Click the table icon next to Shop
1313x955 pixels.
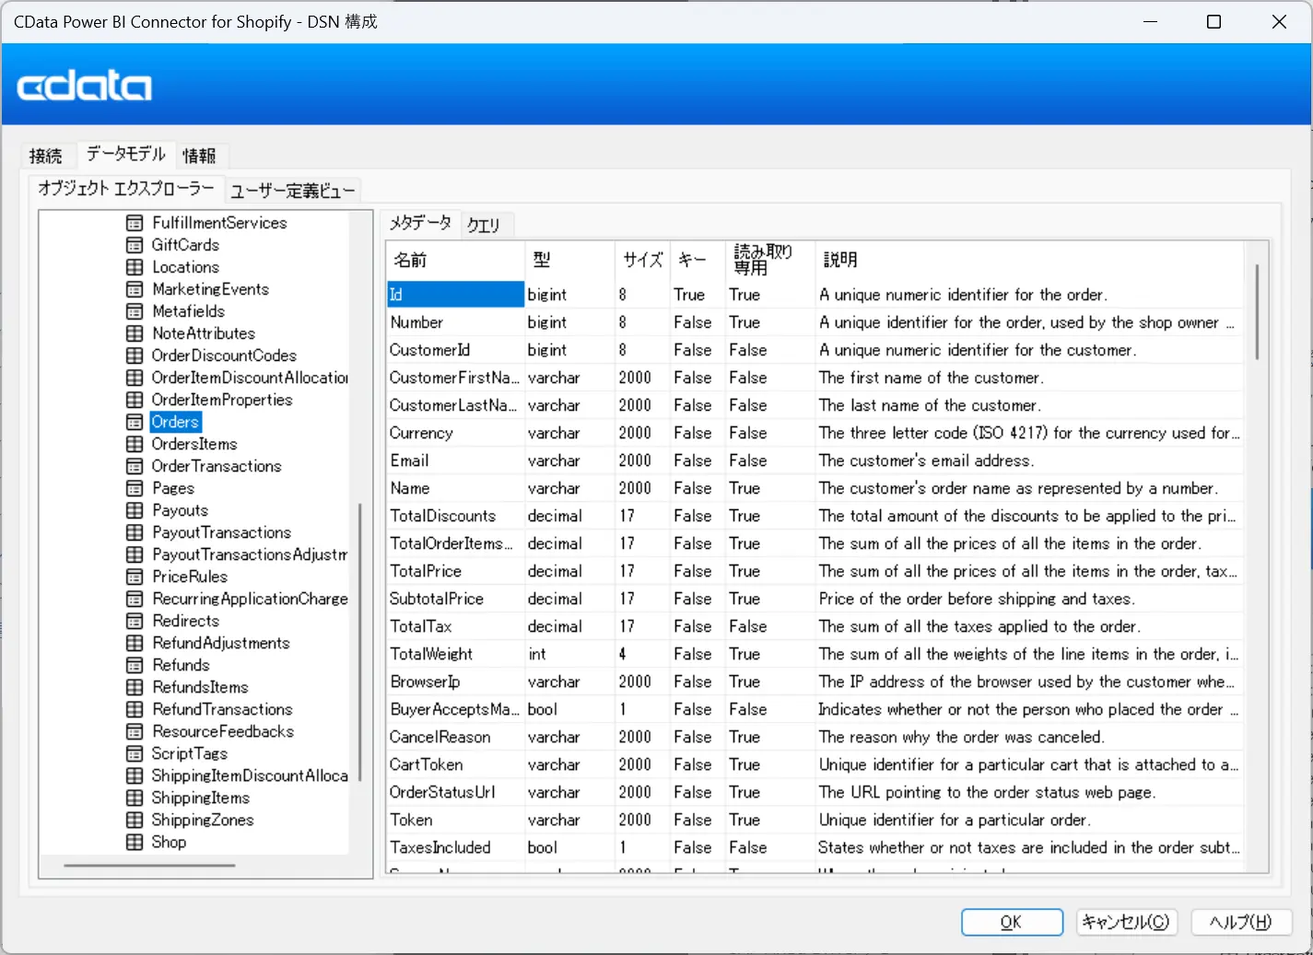pyautogui.click(x=135, y=842)
